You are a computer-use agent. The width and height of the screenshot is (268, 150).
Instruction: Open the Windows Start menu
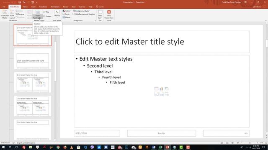pos(3,147)
